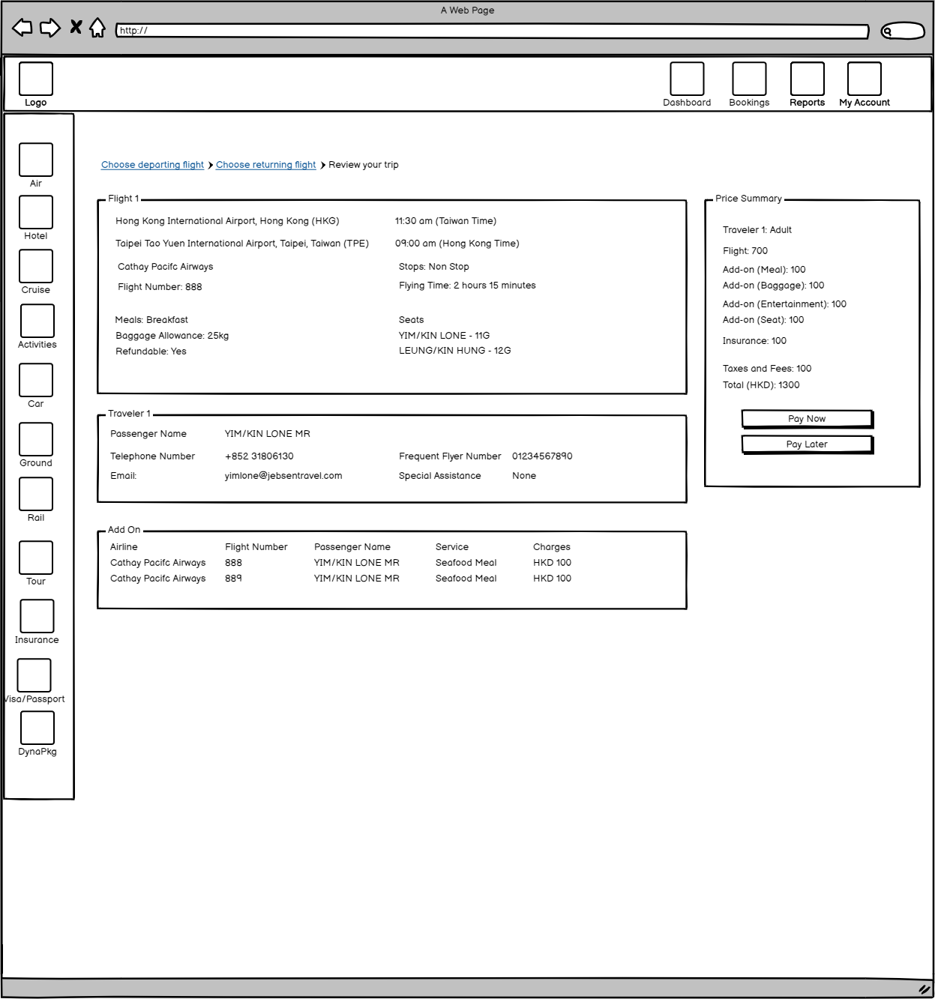The height and width of the screenshot is (999, 935).
Task: Select the DynaPkg sidebar icon
Action: (x=37, y=728)
